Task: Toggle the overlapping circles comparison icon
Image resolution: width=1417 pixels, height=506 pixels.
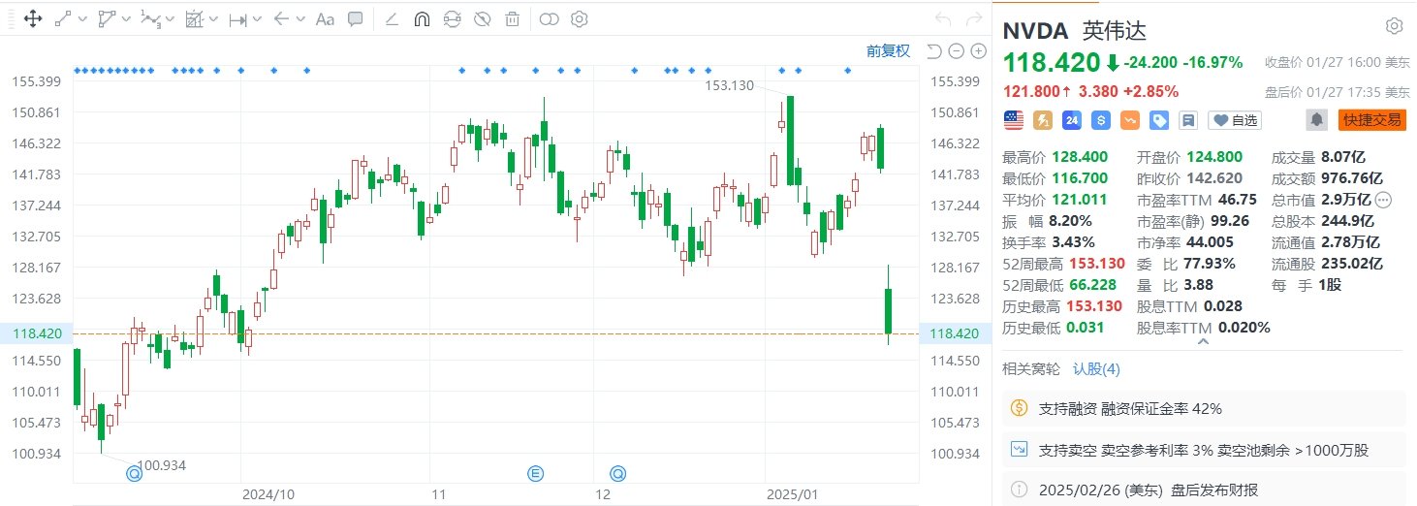Action: 549,18
